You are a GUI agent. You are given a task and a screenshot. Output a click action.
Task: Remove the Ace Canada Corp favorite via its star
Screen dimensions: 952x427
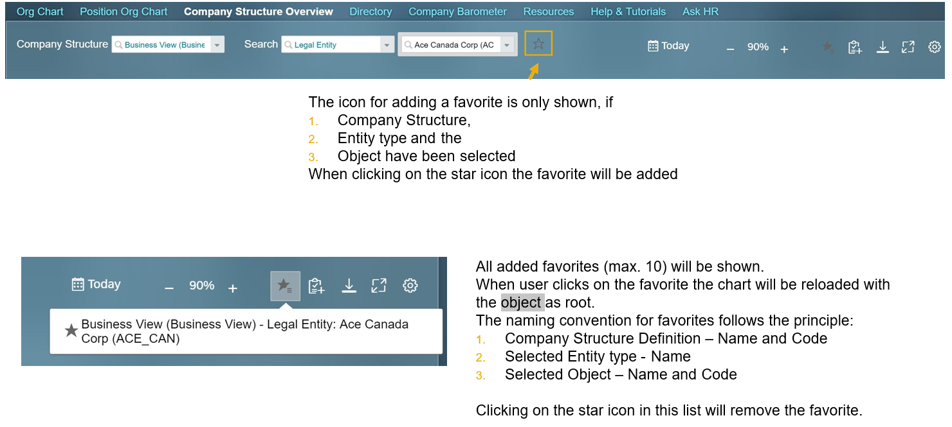coord(71,331)
